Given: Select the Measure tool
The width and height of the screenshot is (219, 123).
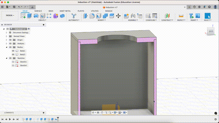Looking at the screenshot, I should click(x=181, y=16).
